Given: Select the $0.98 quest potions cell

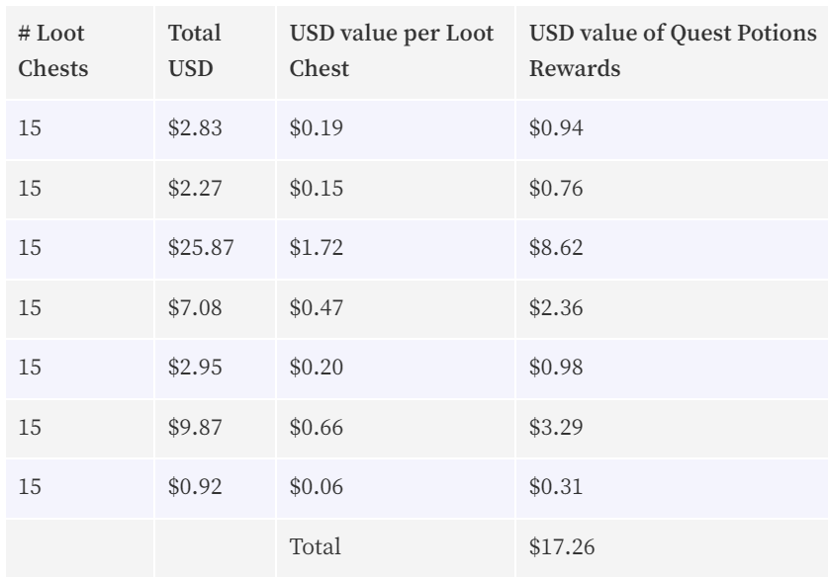Looking at the screenshot, I should click(673, 369).
